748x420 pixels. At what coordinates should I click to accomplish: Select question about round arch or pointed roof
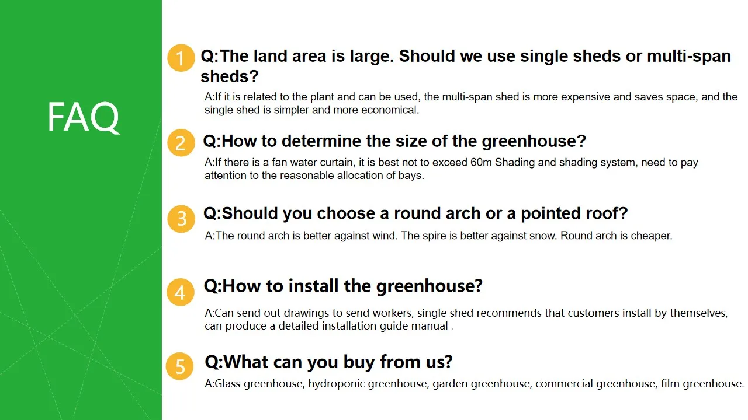point(415,213)
